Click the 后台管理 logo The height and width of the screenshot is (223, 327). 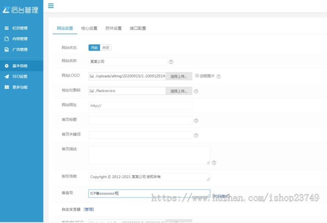click(x=20, y=10)
